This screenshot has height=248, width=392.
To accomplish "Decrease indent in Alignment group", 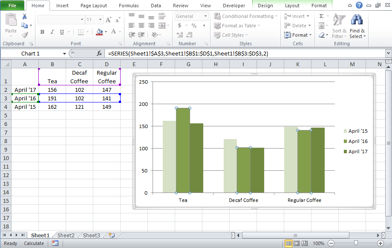I will [x=132, y=35].
